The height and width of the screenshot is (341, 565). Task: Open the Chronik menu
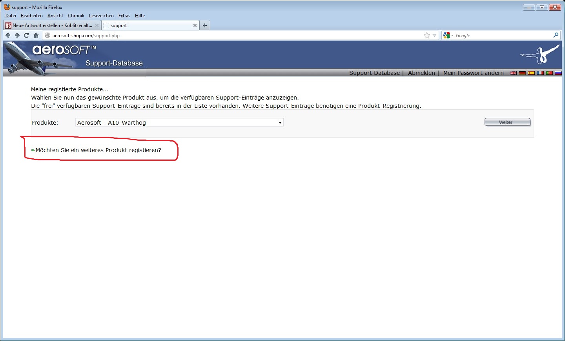point(76,16)
